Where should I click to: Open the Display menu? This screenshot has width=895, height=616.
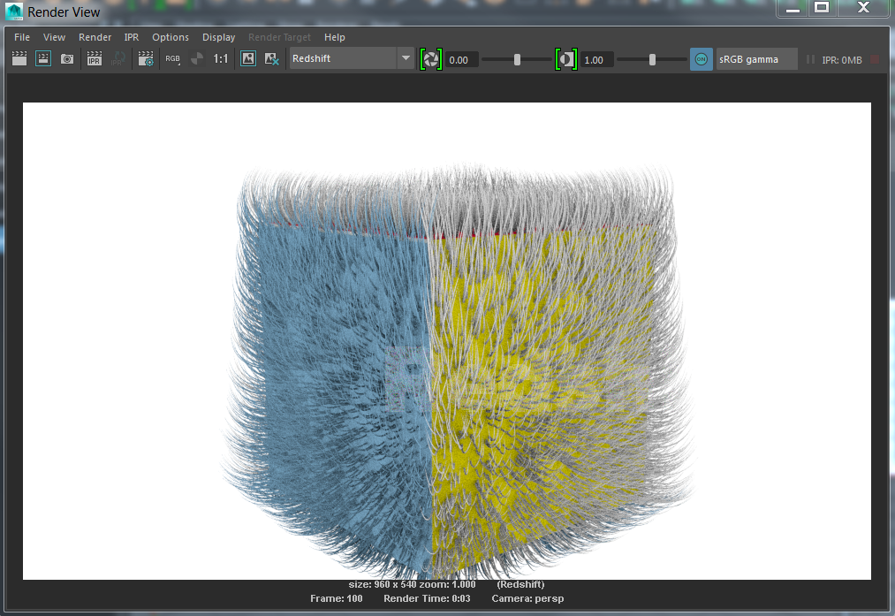[218, 37]
